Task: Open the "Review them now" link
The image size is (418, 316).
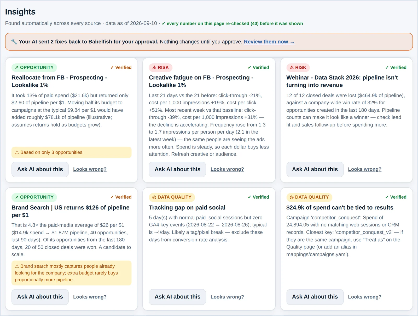Action: pos(269,42)
